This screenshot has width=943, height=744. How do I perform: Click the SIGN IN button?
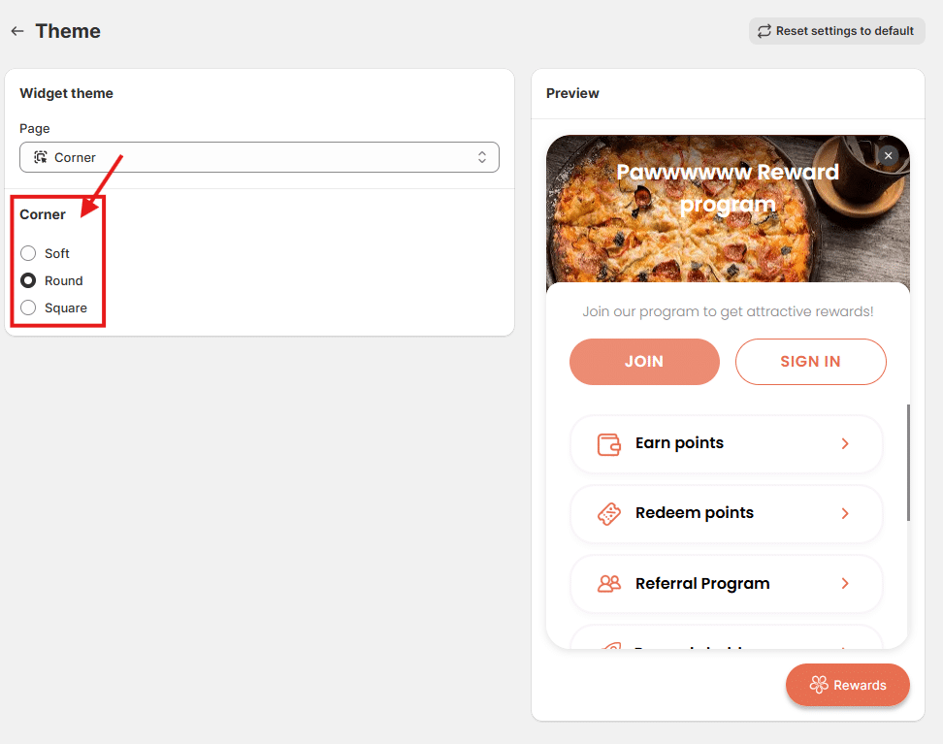click(810, 362)
